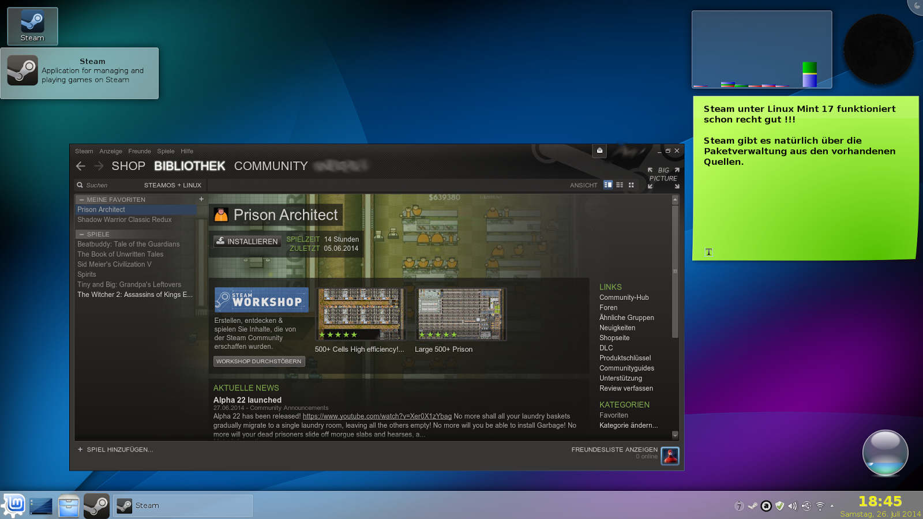Open the Wi-Fi network tray icon
The width and height of the screenshot is (923, 519).
[x=820, y=506]
